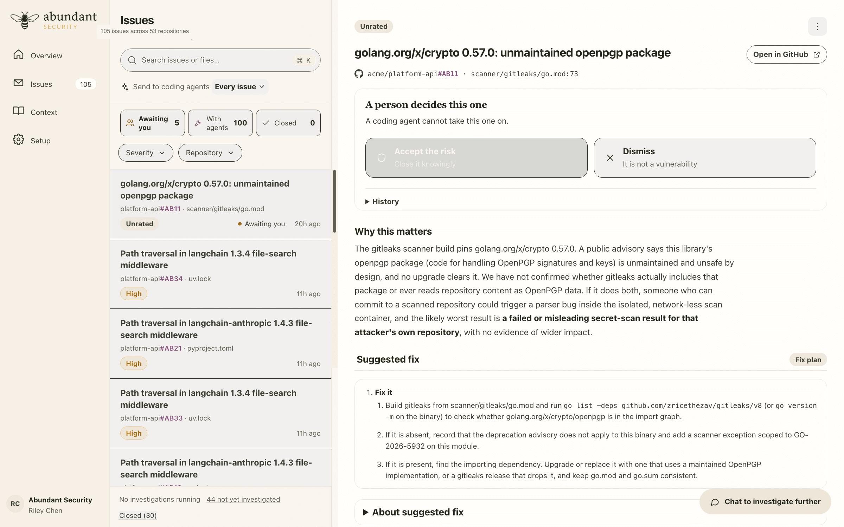Click the 105 issues count badge
844x527 pixels.
pyautogui.click(x=85, y=84)
